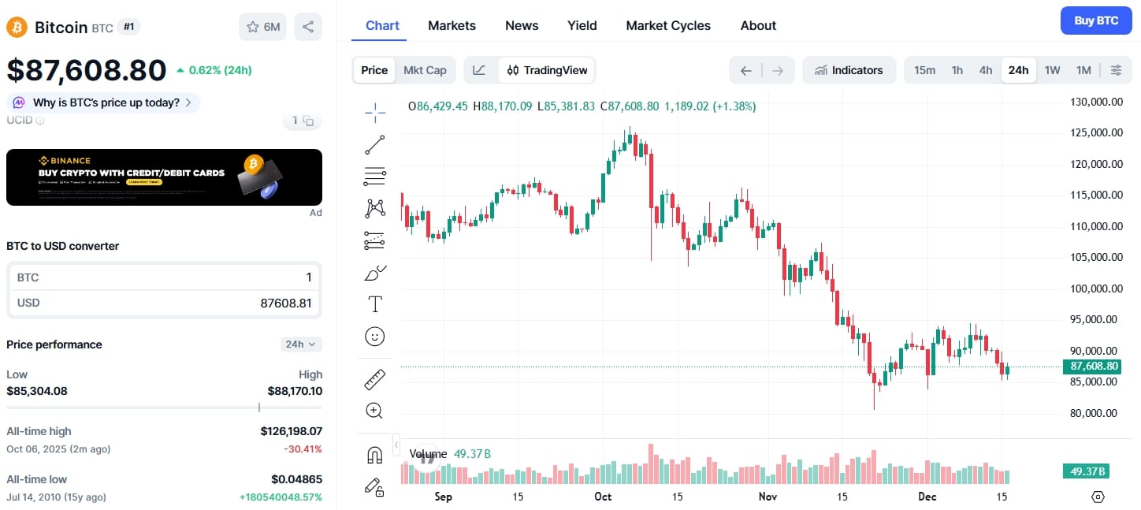Select the XABCD pattern tool

tap(375, 208)
